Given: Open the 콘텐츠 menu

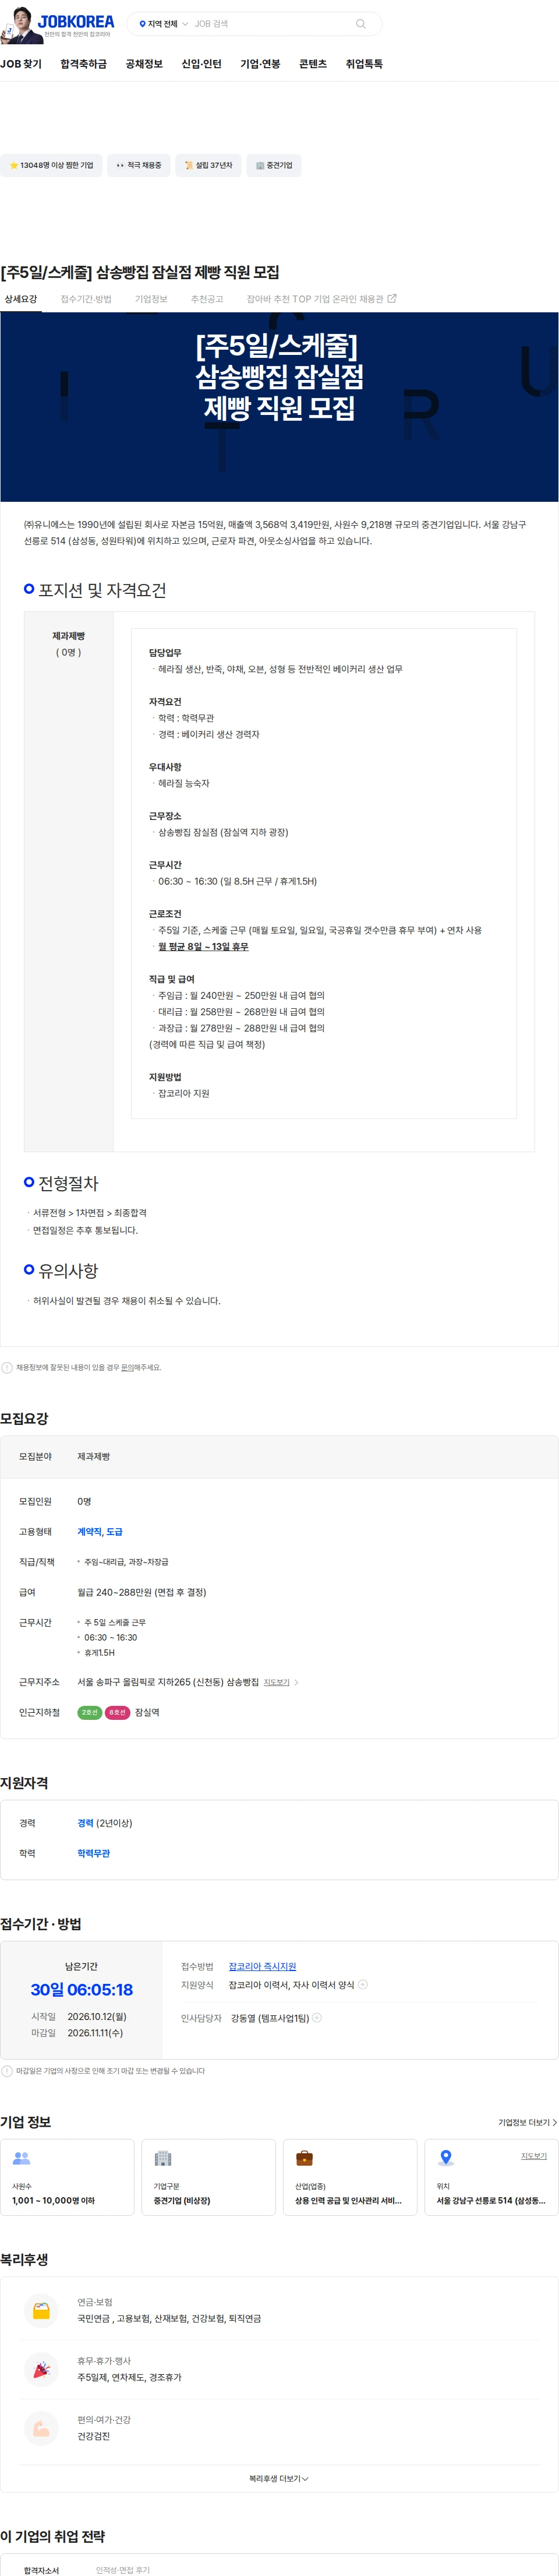Looking at the screenshot, I should coord(313,64).
